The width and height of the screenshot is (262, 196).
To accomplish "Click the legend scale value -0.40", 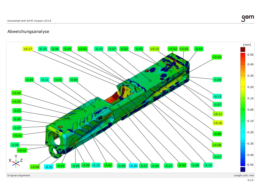I will coord(250,155).
